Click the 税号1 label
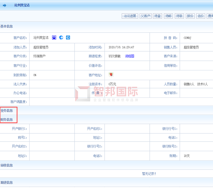Screen dimensions: 213x188 point(23,138)
